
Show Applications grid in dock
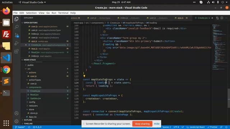[x=6, y=123]
